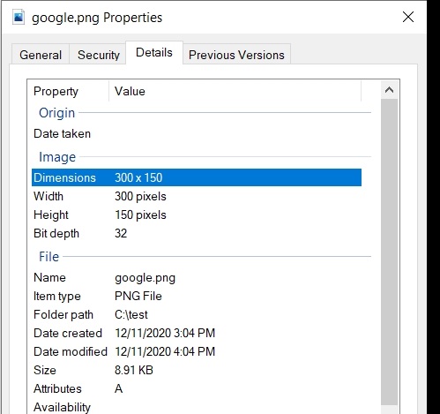
Task: Open the Previous Versions tab
Action: [236, 55]
